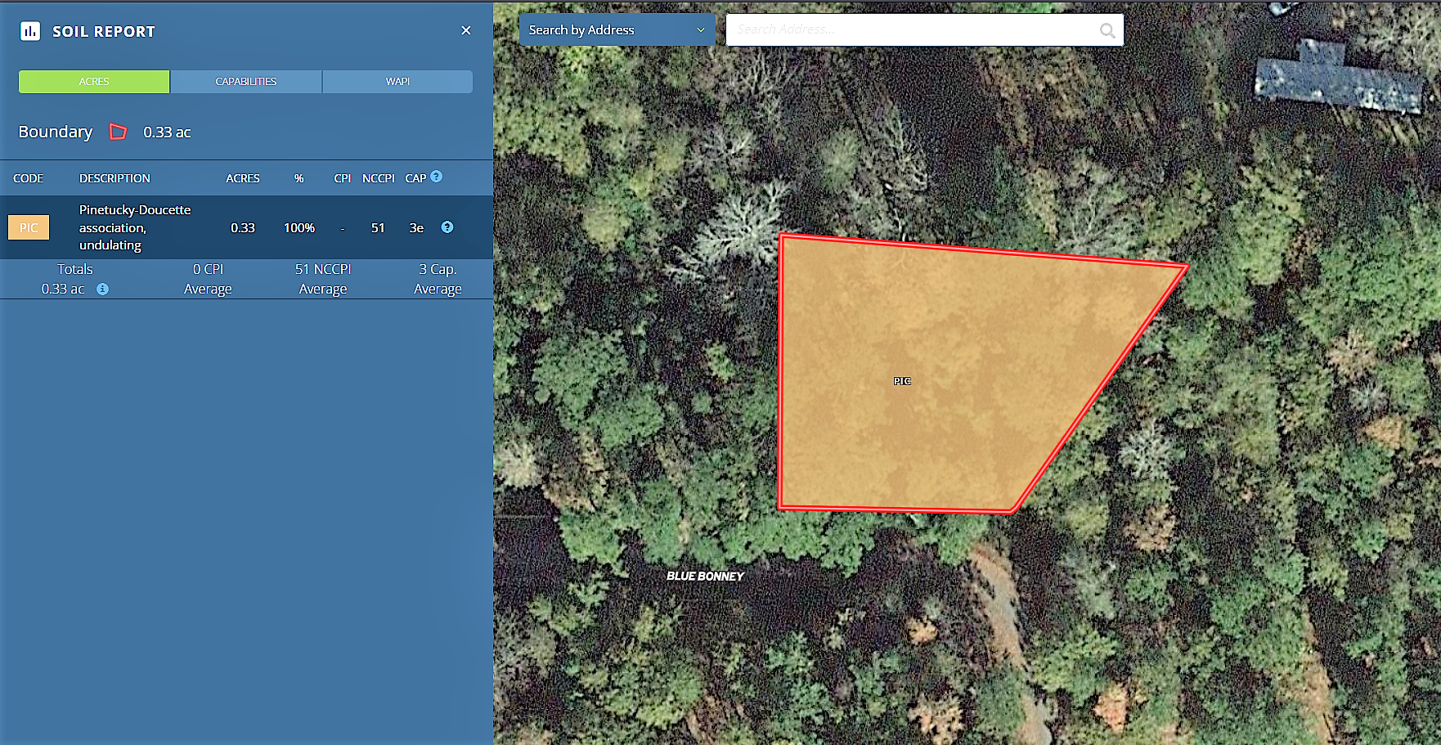1441x745 pixels.
Task: Sort by the NCCPI column header
Action: click(x=378, y=178)
